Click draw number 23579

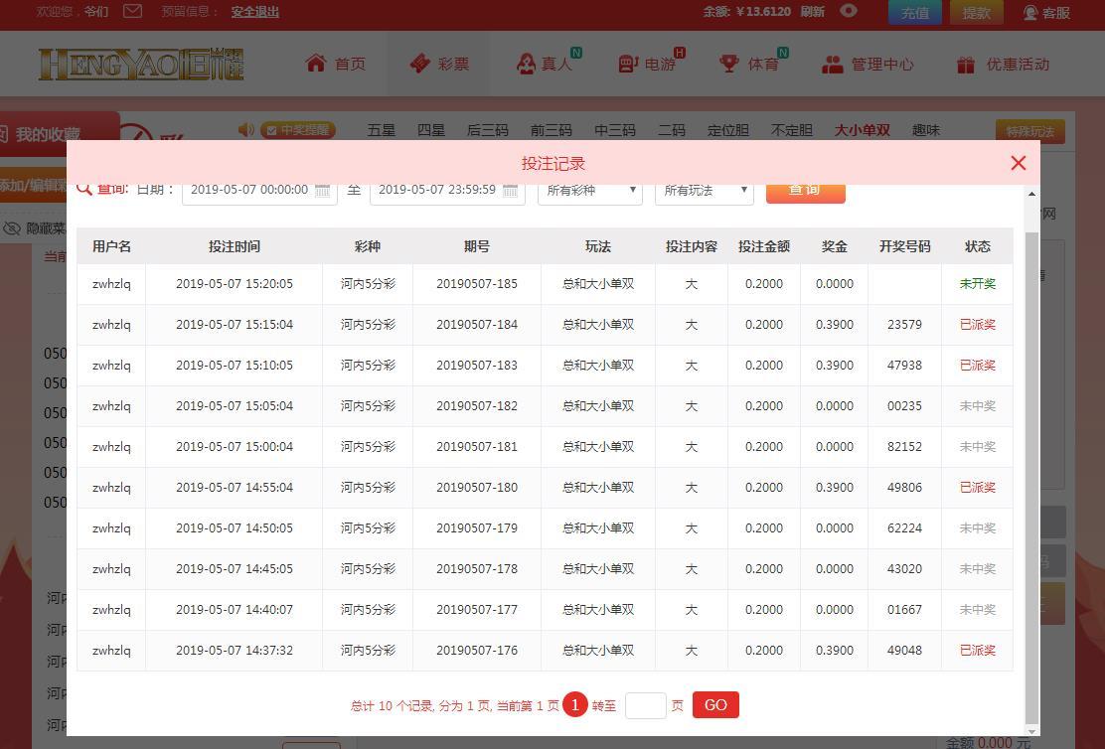click(x=904, y=325)
